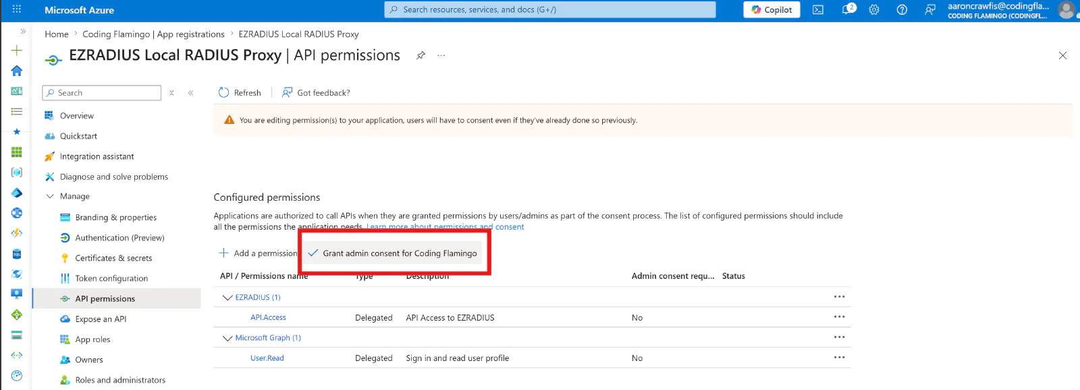Image resolution: width=1080 pixels, height=390 pixels.
Task: Open the Azure portal waffle menu
Action: point(17,9)
